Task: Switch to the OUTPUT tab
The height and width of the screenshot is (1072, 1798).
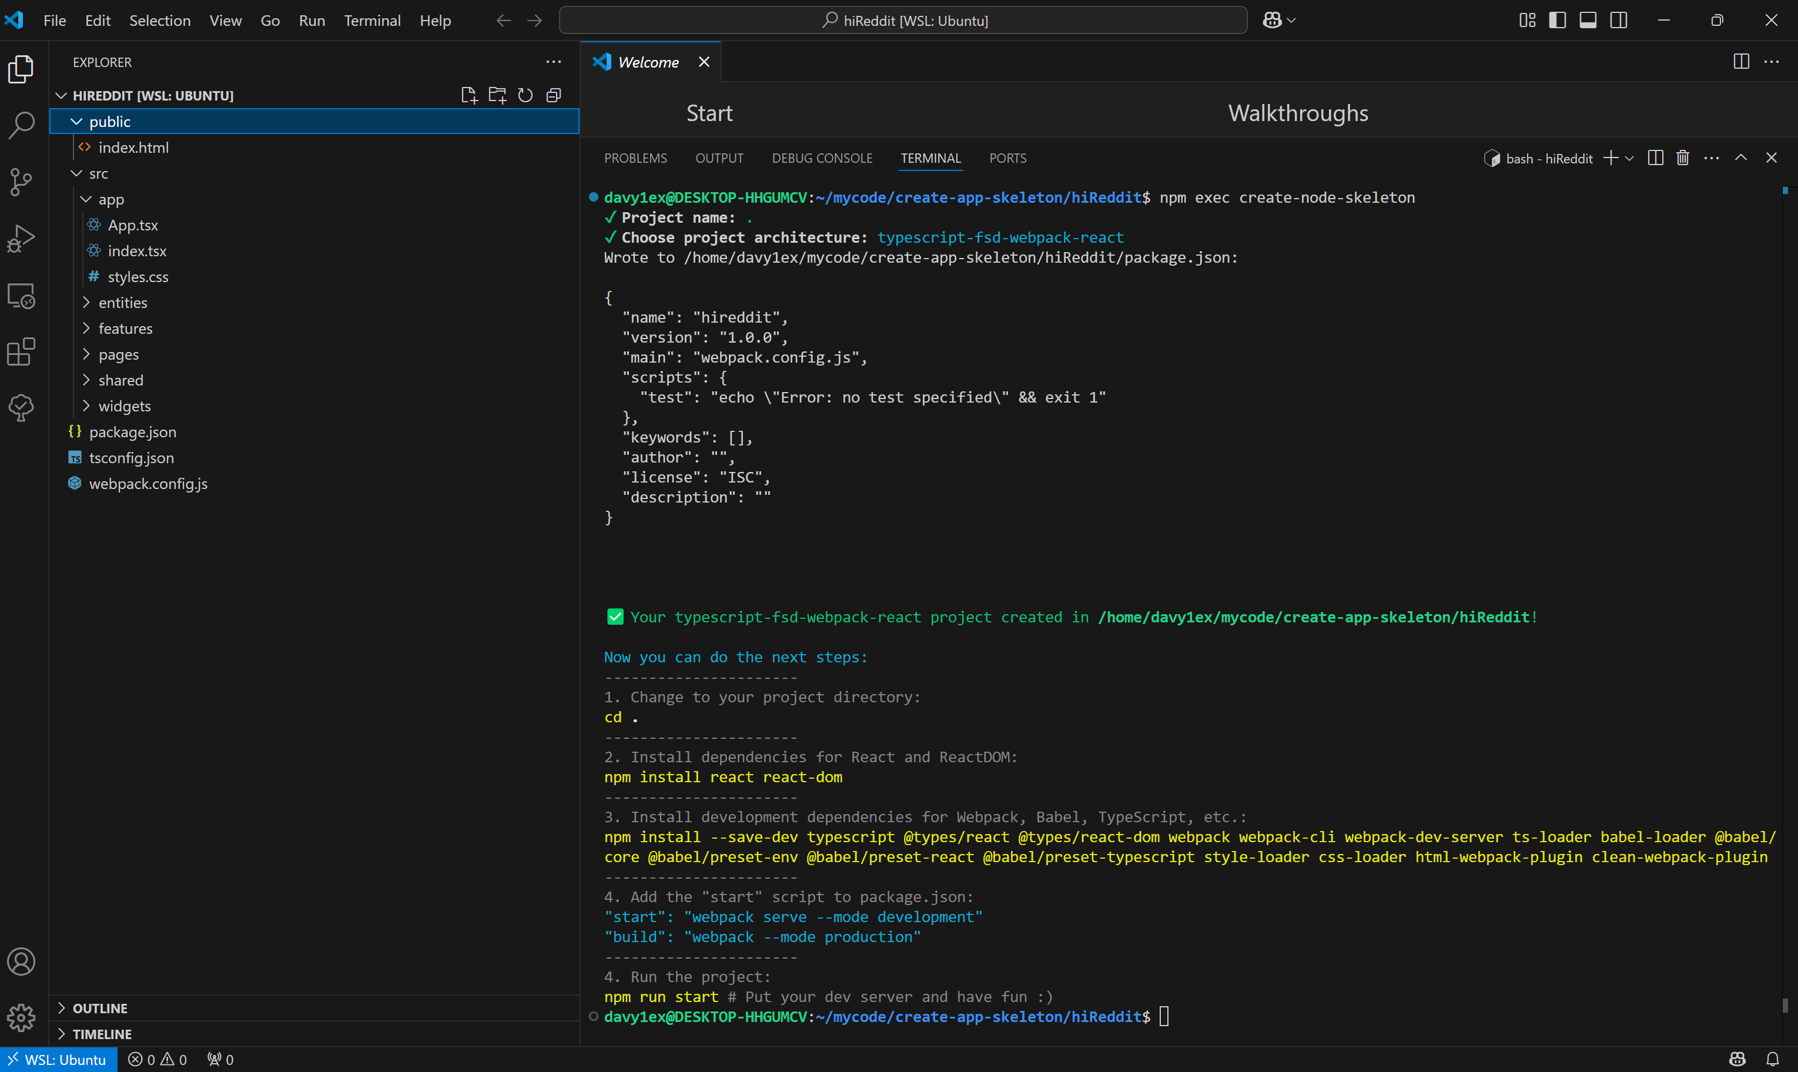Action: (x=719, y=158)
